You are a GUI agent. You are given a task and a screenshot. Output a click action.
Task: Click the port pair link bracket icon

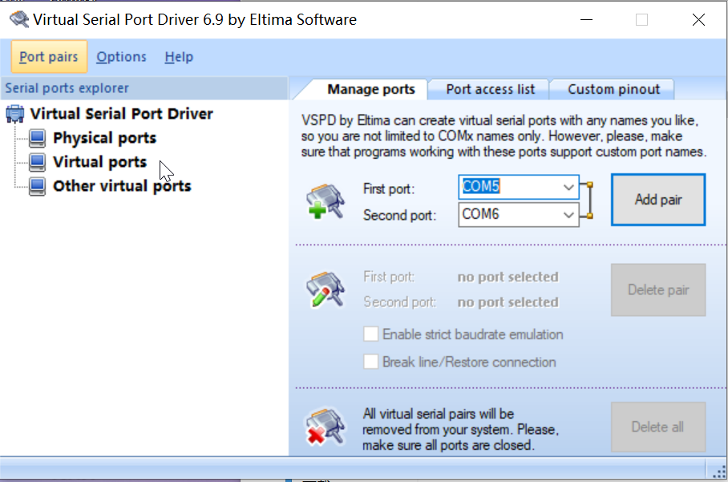pyautogui.click(x=587, y=200)
